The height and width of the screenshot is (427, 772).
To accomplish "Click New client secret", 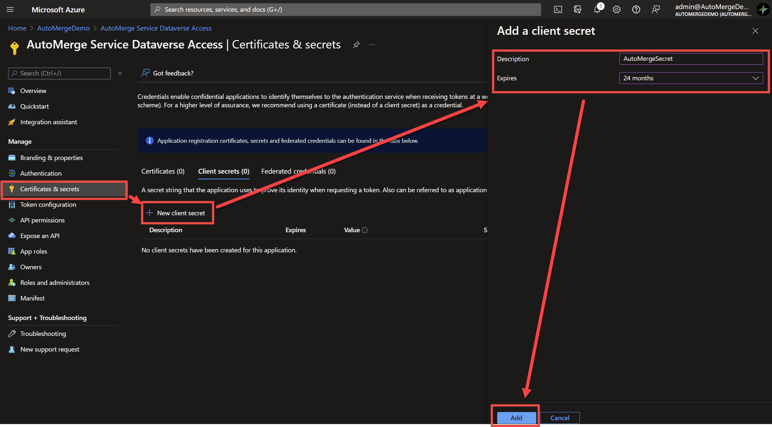I will point(175,213).
